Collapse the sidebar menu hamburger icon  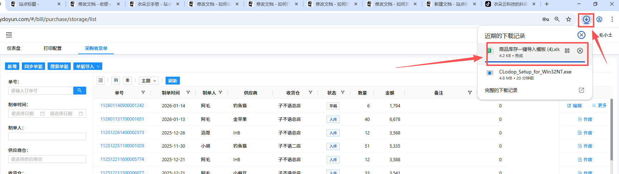click(9, 35)
